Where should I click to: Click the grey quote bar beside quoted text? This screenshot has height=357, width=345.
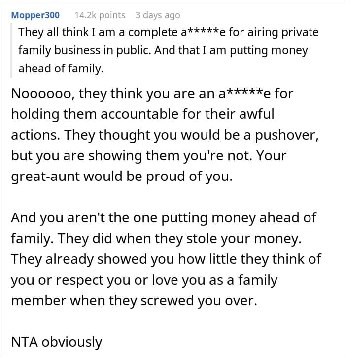click(x=11, y=50)
